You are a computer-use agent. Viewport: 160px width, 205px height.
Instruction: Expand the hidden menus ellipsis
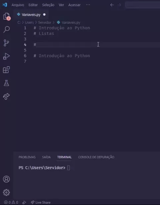[88, 5]
